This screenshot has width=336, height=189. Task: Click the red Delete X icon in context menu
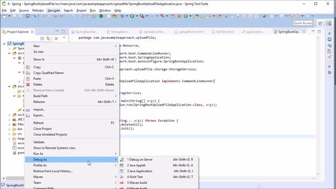28,85
